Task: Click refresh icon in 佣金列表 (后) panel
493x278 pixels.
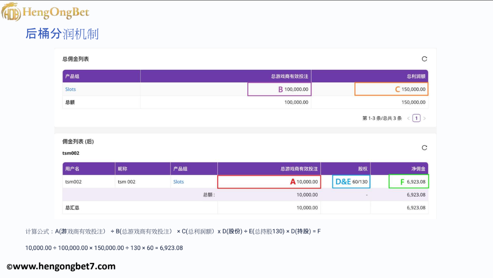Action: 424,147
